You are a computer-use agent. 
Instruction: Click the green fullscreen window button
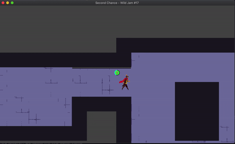[12, 3]
